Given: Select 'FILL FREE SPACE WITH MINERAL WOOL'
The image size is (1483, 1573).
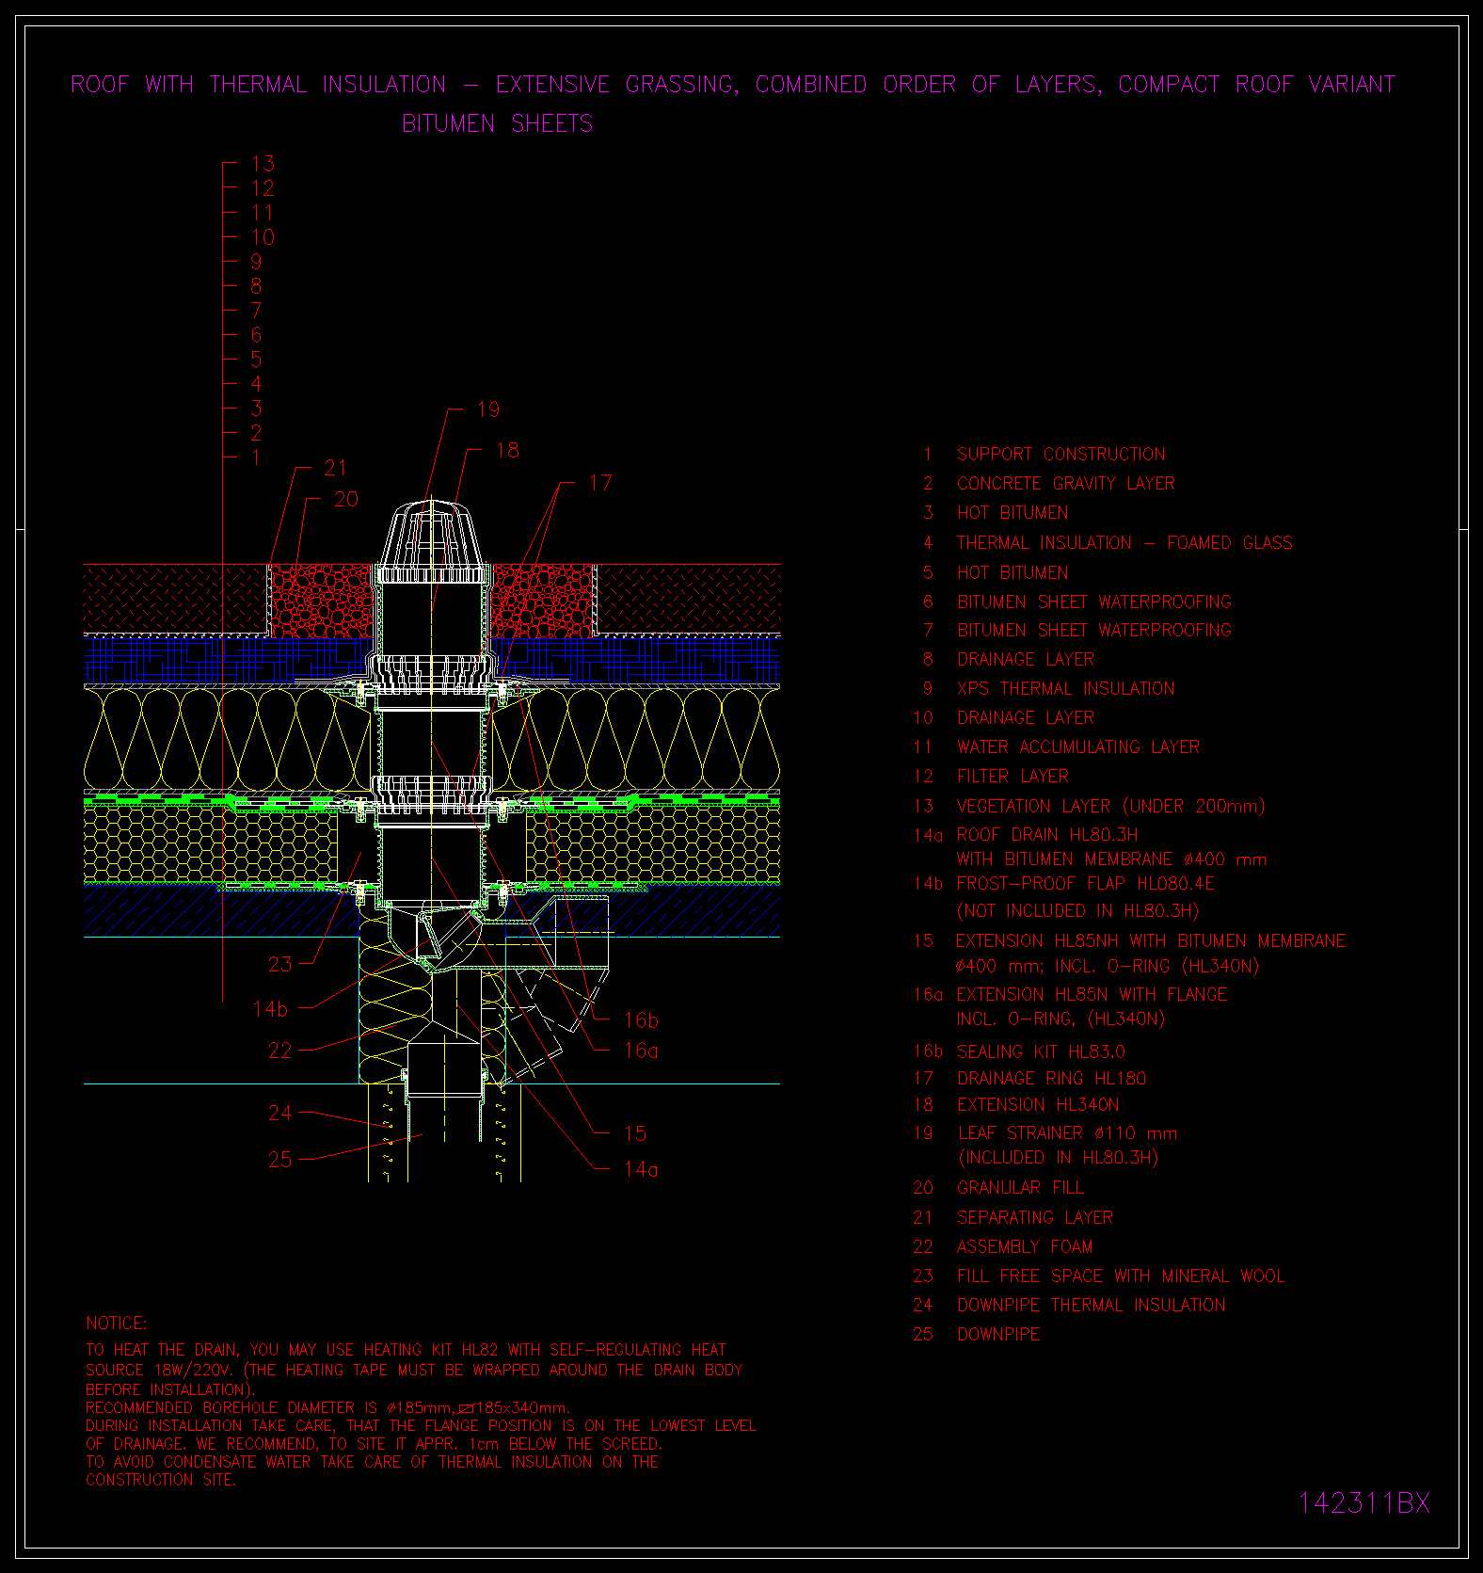Looking at the screenshot, I should pyautogui.click(x=1120, y=1276).
